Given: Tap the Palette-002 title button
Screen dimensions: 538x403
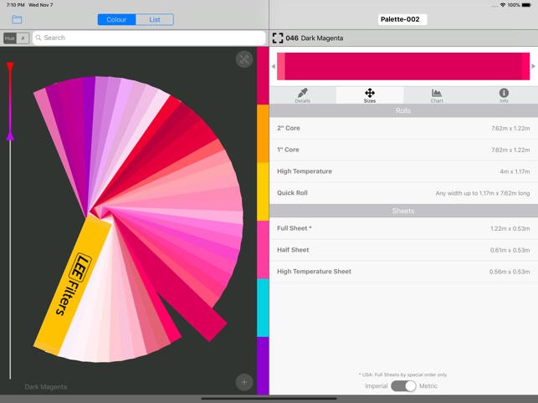Looking at the screenshot, I should click(x=402, y=19).
